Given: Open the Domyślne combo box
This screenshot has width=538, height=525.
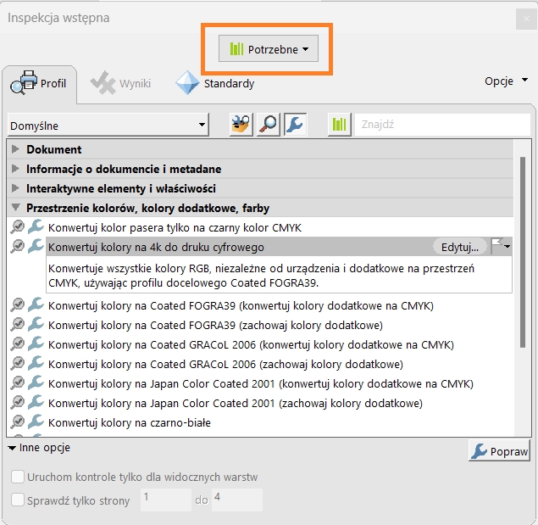Looking at the screenshot, I should pos(108,125).
